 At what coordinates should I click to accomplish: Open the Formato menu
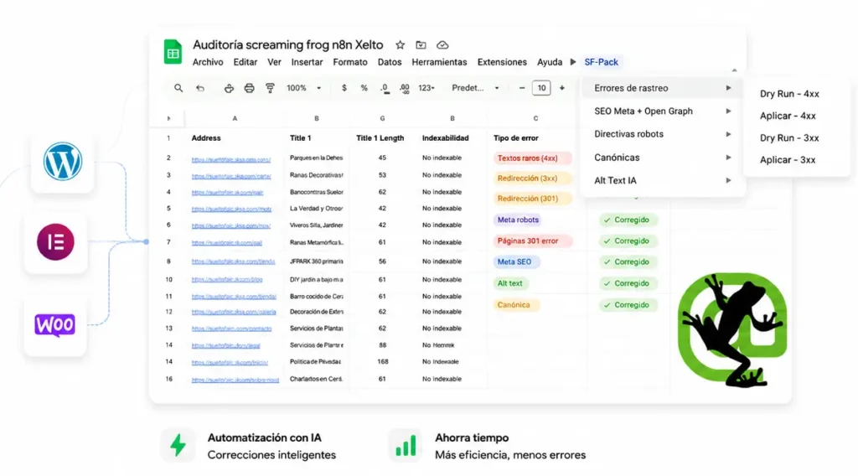(x=350, y=62)
